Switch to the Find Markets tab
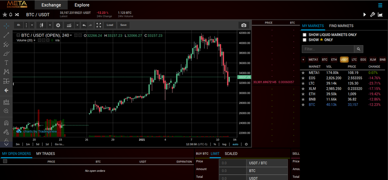The height and width of the screenshot is (180, 388). pyautogui.click(x=341, y=26)
